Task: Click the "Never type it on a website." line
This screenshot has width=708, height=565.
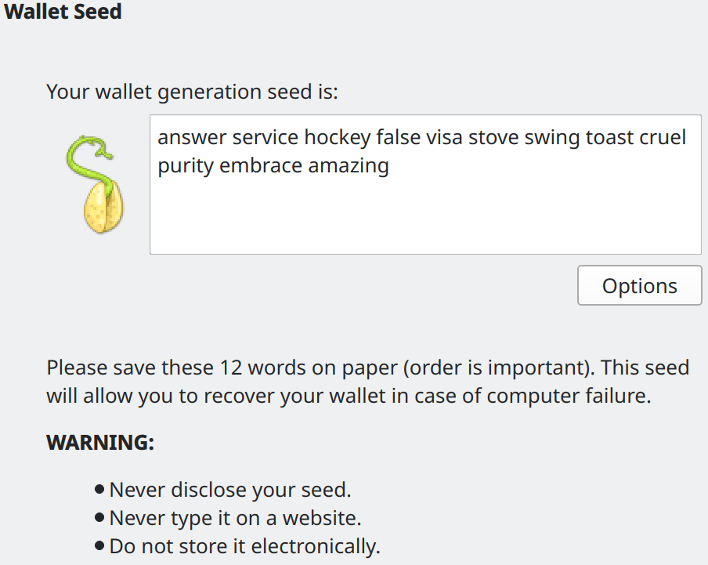Action: coord(235,518)
